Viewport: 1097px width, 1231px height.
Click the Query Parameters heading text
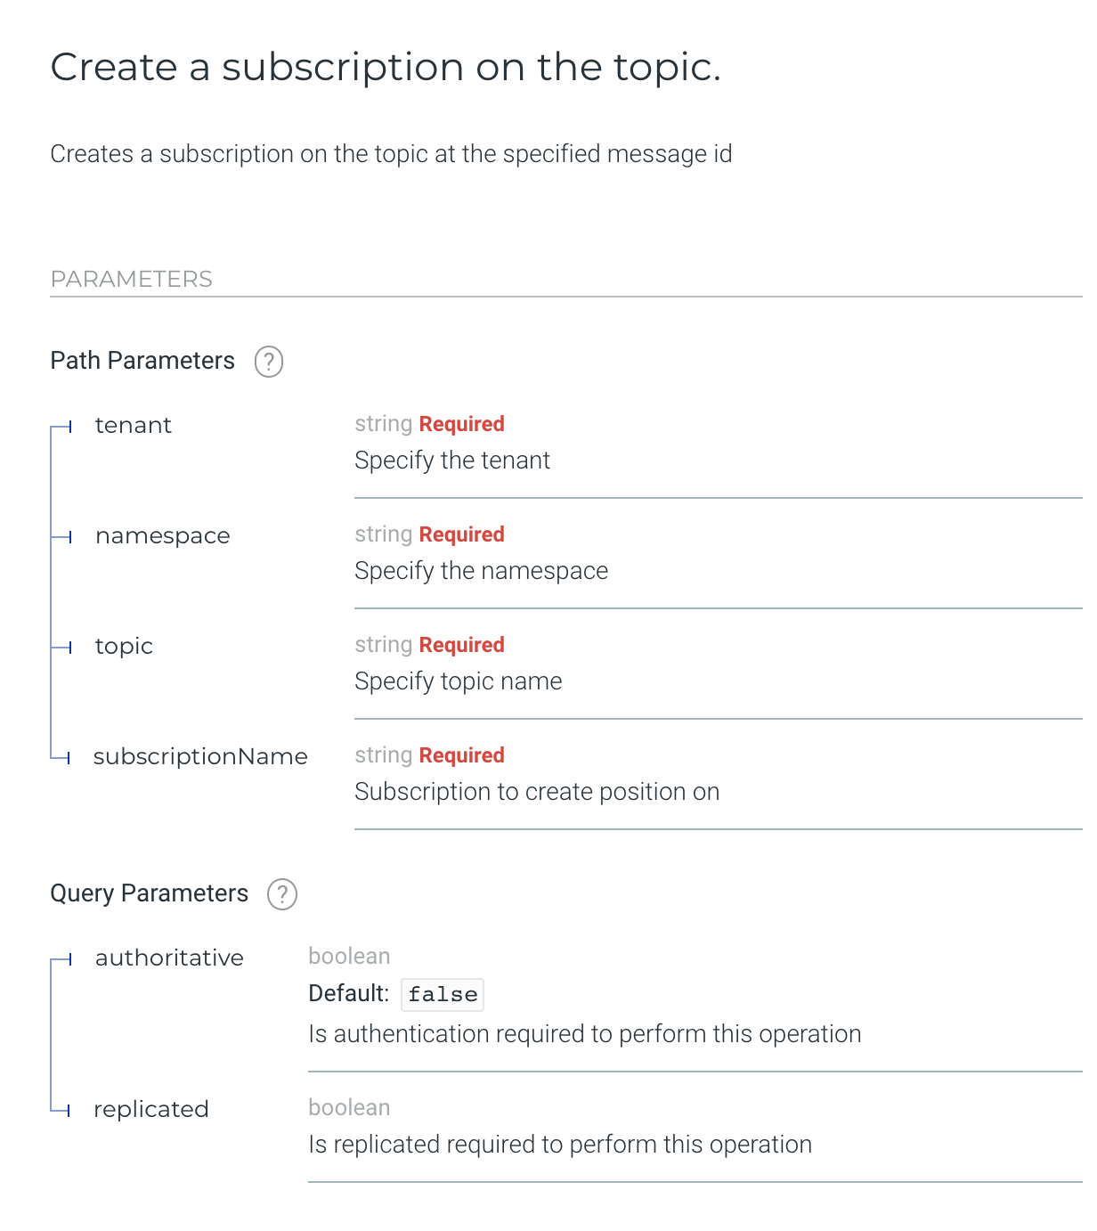coord(150,893)
